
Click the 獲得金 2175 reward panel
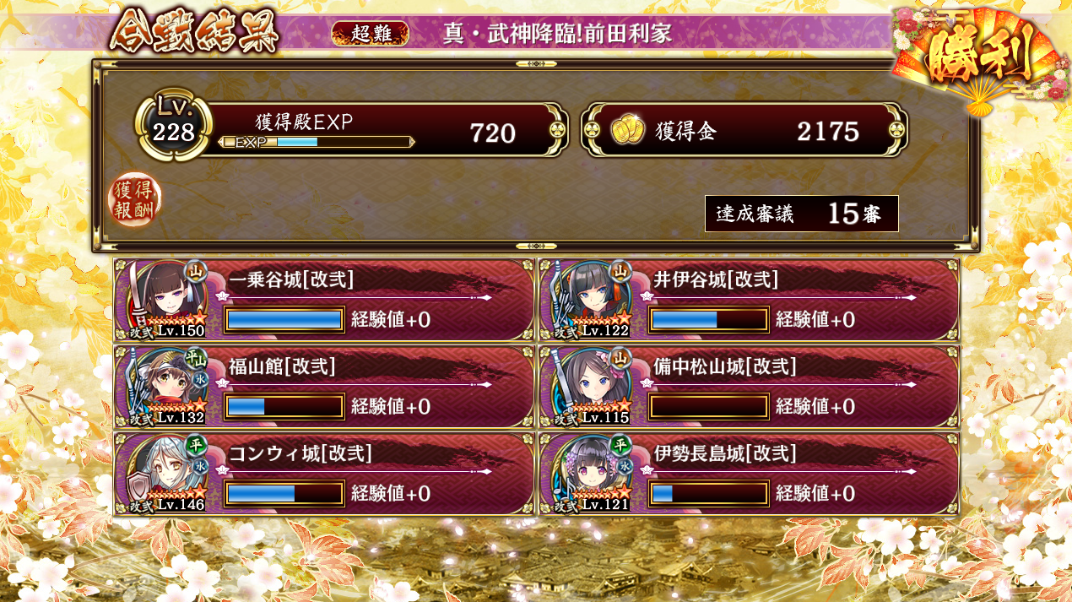pyautogui.click(x=744, y=130)
